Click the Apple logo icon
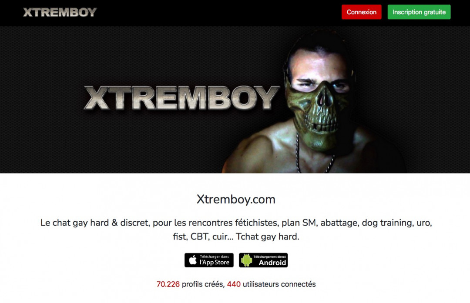Viewport: 470px width, 303px height. [x=193, y=260]
